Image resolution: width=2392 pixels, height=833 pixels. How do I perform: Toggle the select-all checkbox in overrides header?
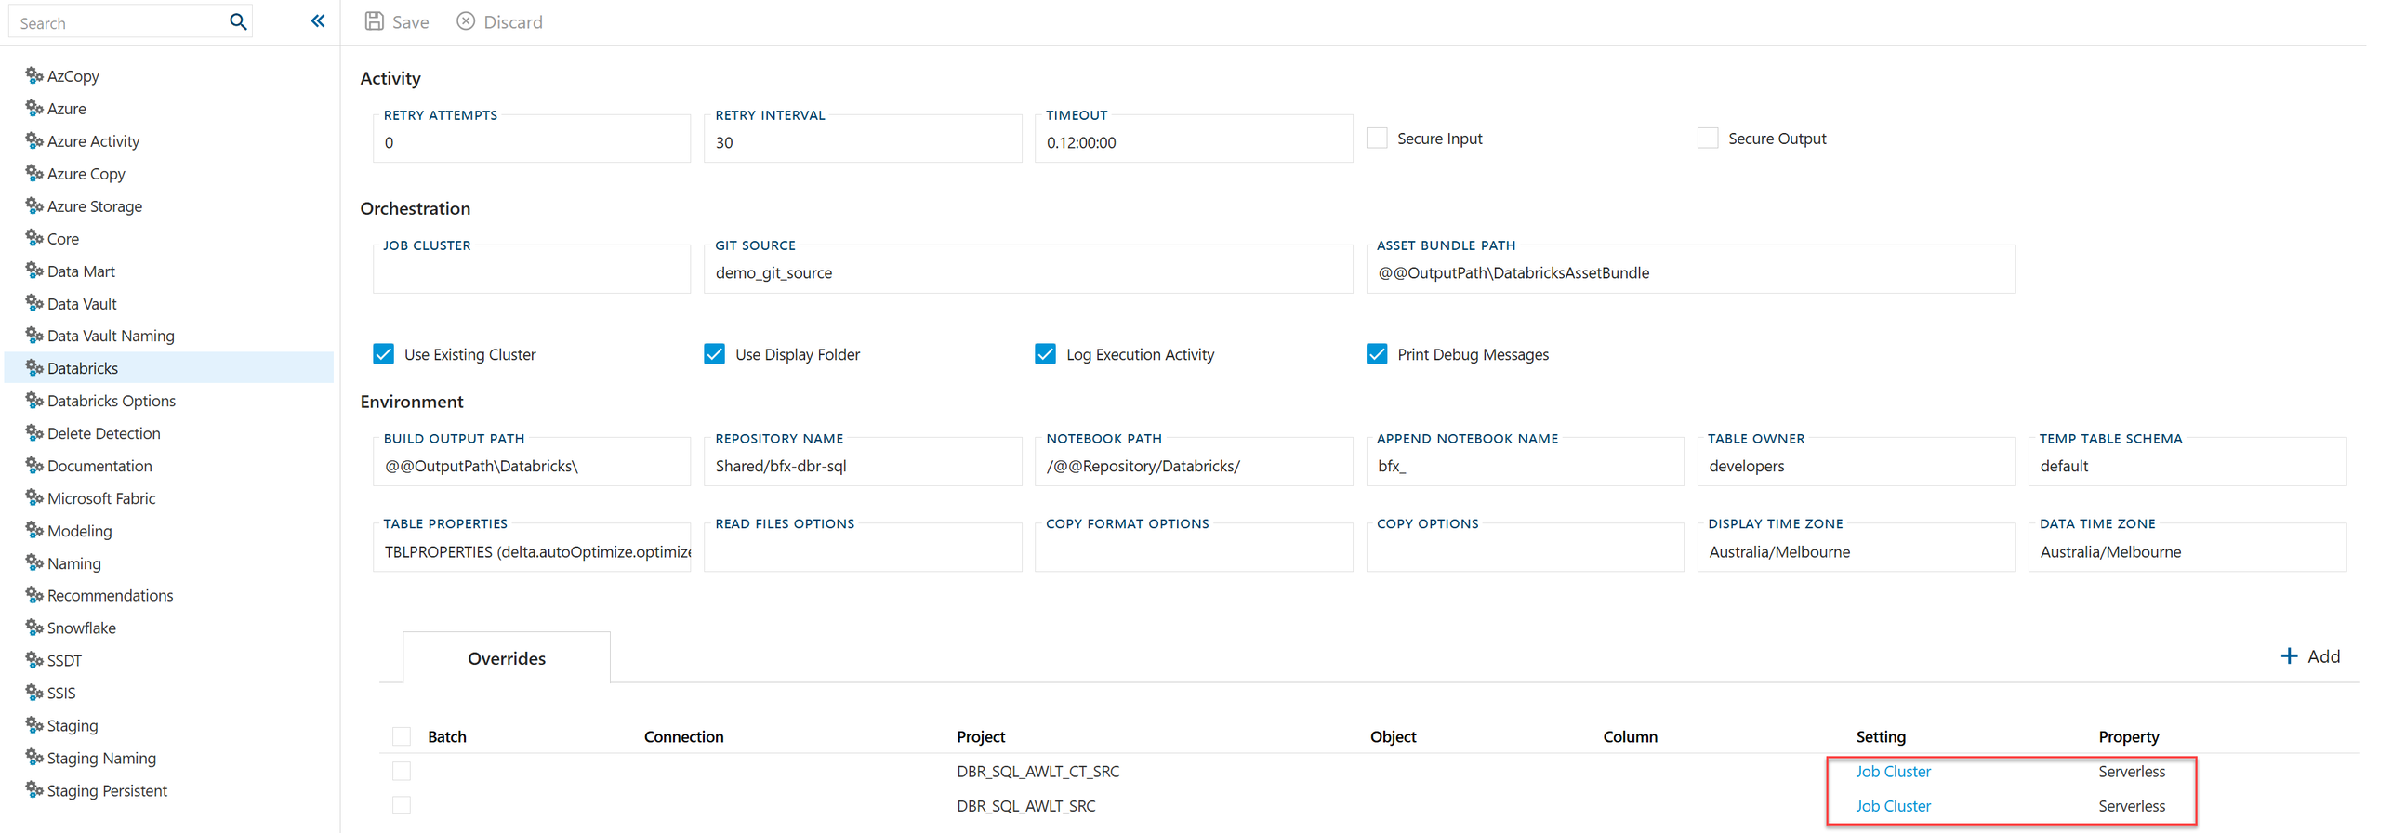402,736
